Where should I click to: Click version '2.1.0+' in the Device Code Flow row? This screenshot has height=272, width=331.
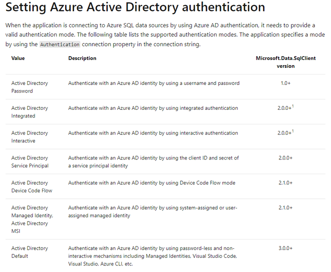[285, 183]
